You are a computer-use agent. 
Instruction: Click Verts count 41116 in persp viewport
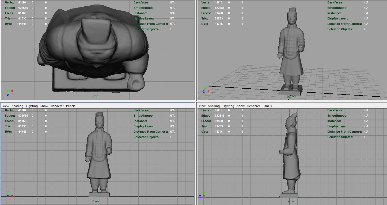click(219, 2)
